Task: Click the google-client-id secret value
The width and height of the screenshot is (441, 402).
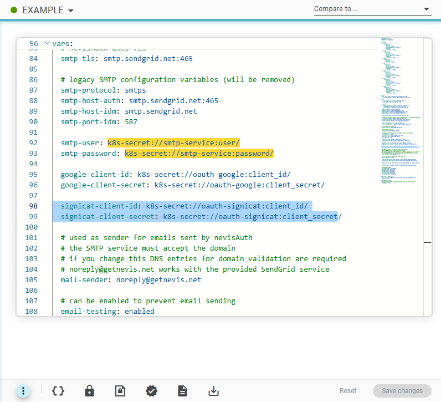Action: tap(214, 175)
